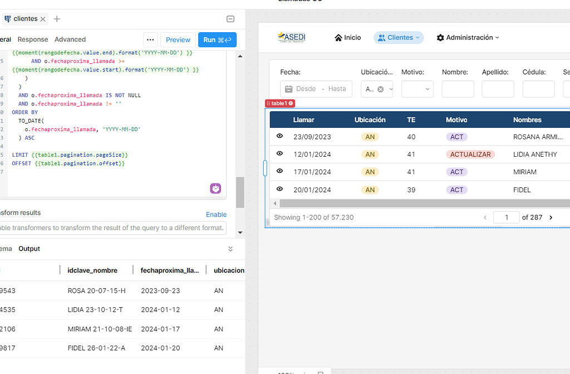Screen dimensions: 570x374
Task: Run the query
Action: pos(218,40)
